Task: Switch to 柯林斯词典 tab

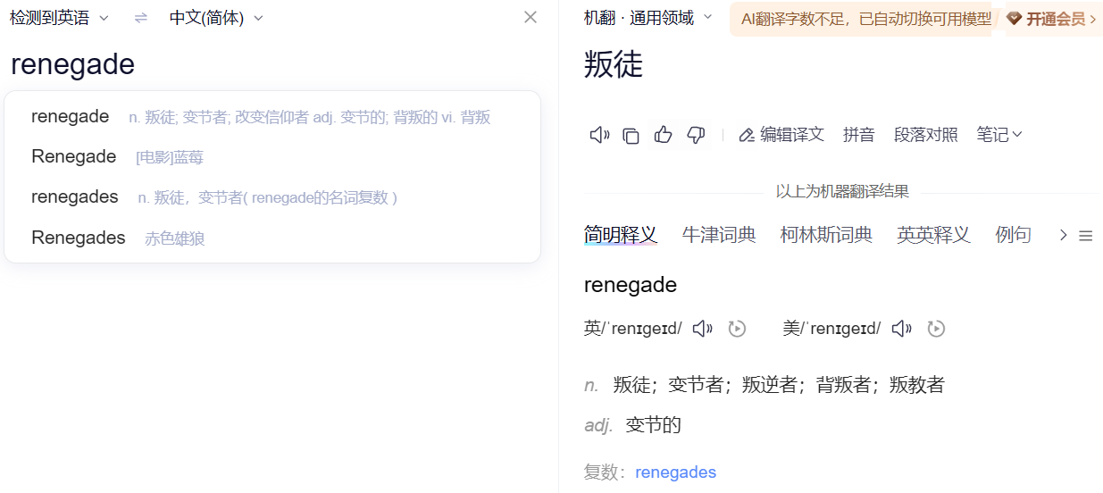Action: (x=826, y=235)
